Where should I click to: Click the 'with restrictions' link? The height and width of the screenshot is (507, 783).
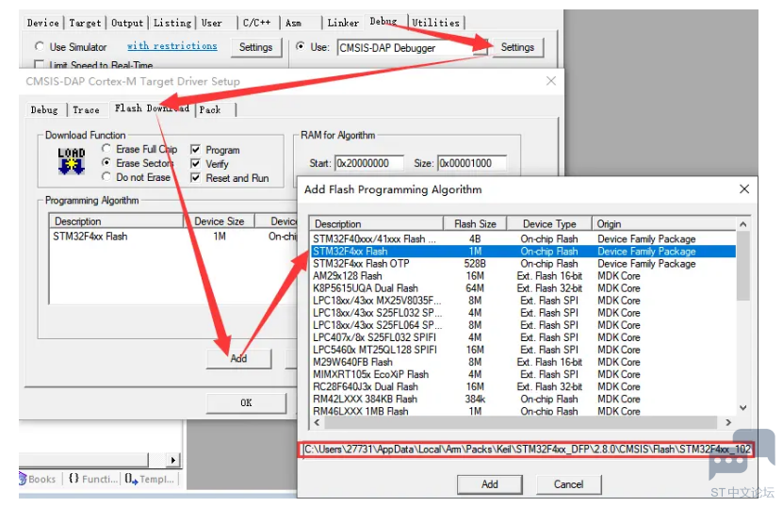coord(172,46)
